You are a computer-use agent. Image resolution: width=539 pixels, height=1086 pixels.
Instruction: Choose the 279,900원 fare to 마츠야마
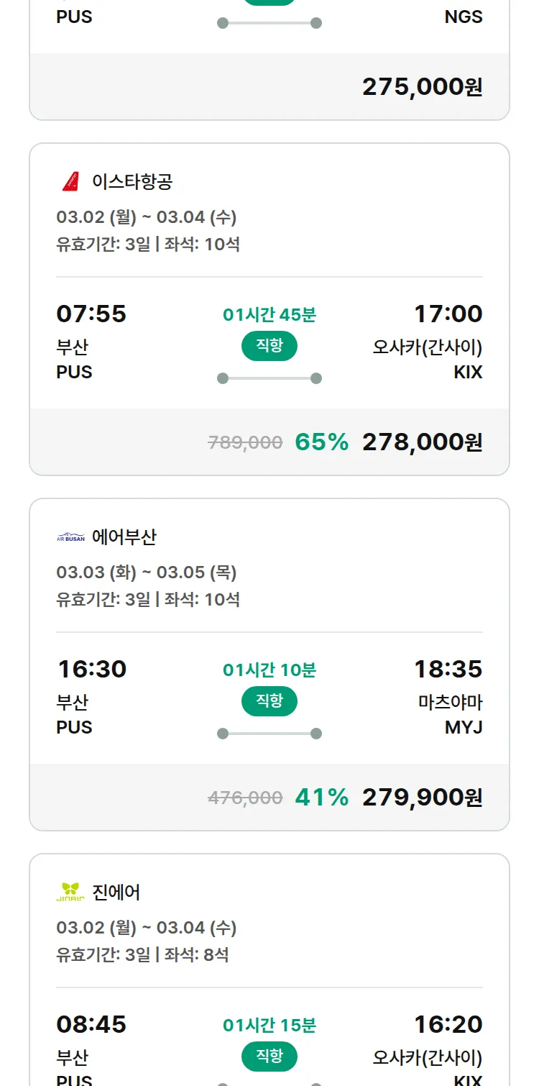[x=422, y=798]
